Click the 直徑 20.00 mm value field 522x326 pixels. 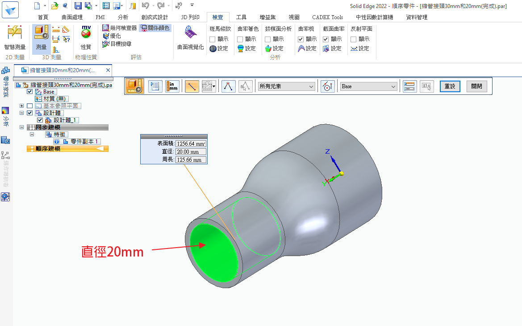tap(191, 152)
